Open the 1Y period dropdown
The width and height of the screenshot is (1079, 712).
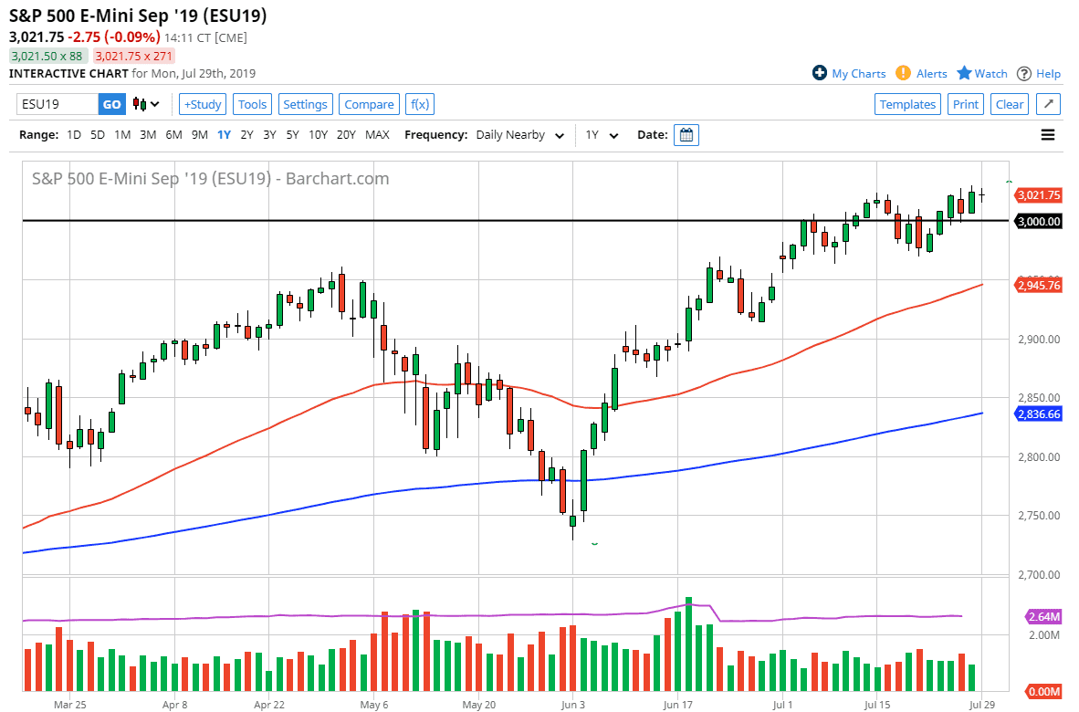click(601, 134)
